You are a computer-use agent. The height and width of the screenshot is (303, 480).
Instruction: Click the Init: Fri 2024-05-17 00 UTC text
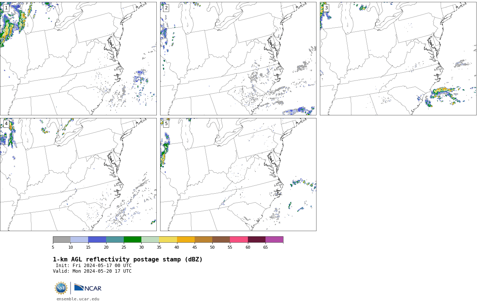coord(93,266)
